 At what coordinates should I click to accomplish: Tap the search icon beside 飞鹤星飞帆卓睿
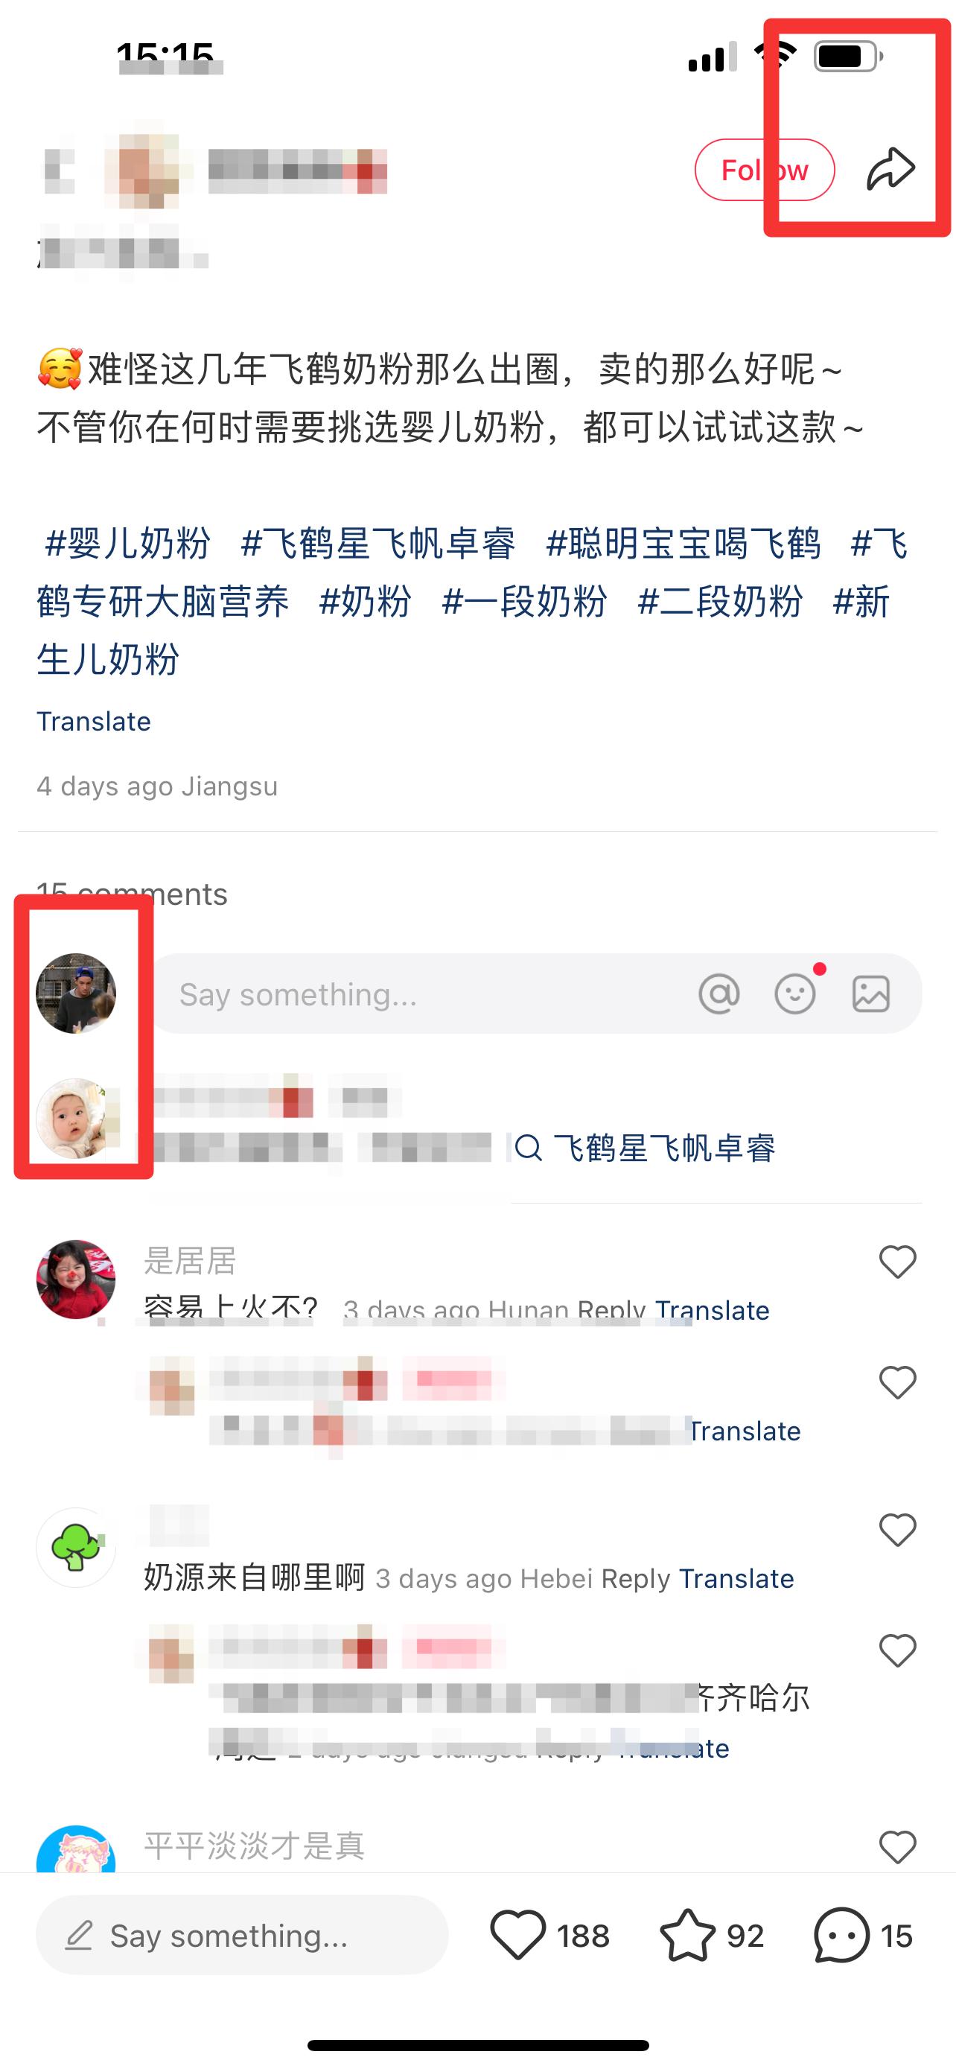pos(528,1148)
